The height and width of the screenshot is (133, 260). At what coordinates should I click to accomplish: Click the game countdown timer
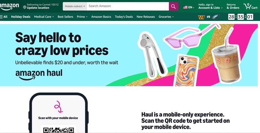point(240,17)
